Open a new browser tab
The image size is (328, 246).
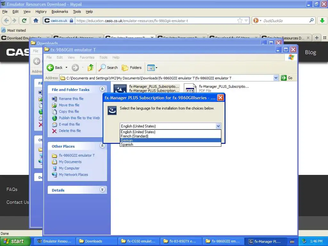[x=317, y=38]
